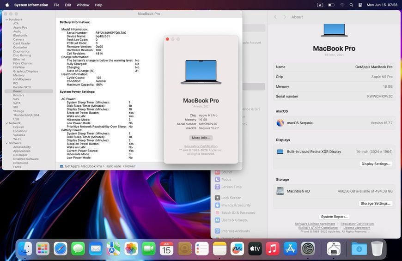This screenshot has height=261, width=402.
Task: Click the System Report... button
Action: (334, 217)
